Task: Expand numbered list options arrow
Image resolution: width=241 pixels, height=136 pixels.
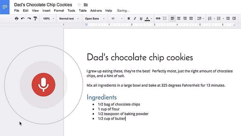Action: pyautogui.click(x=214, y=19)
